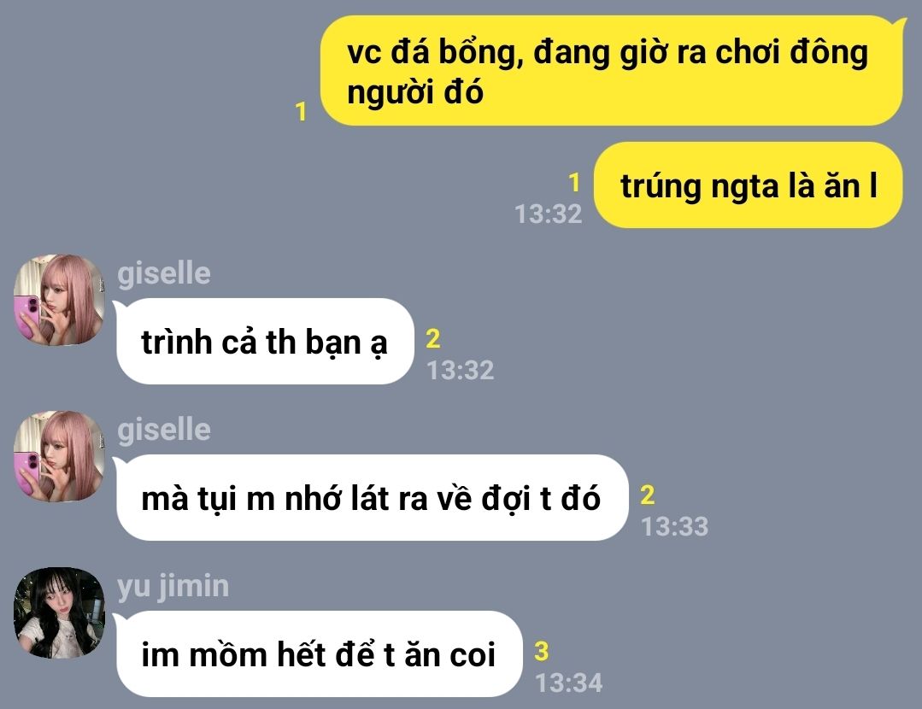Tap the message "im mồm hết để t ăn coi"
This screenshot has width=922, height=709.
tap(320, 654)
